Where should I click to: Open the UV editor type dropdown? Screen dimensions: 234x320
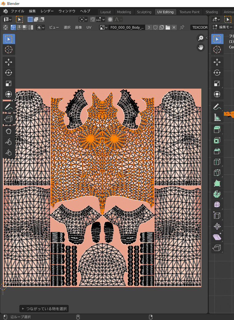coord(8,19)
